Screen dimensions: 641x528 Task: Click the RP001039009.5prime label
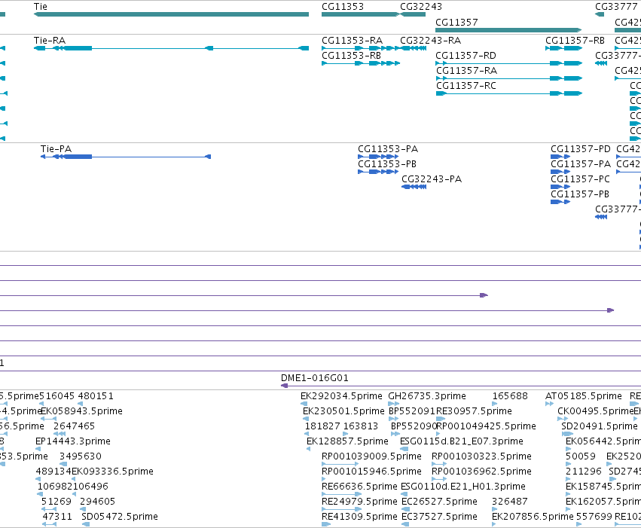point(371,456)
